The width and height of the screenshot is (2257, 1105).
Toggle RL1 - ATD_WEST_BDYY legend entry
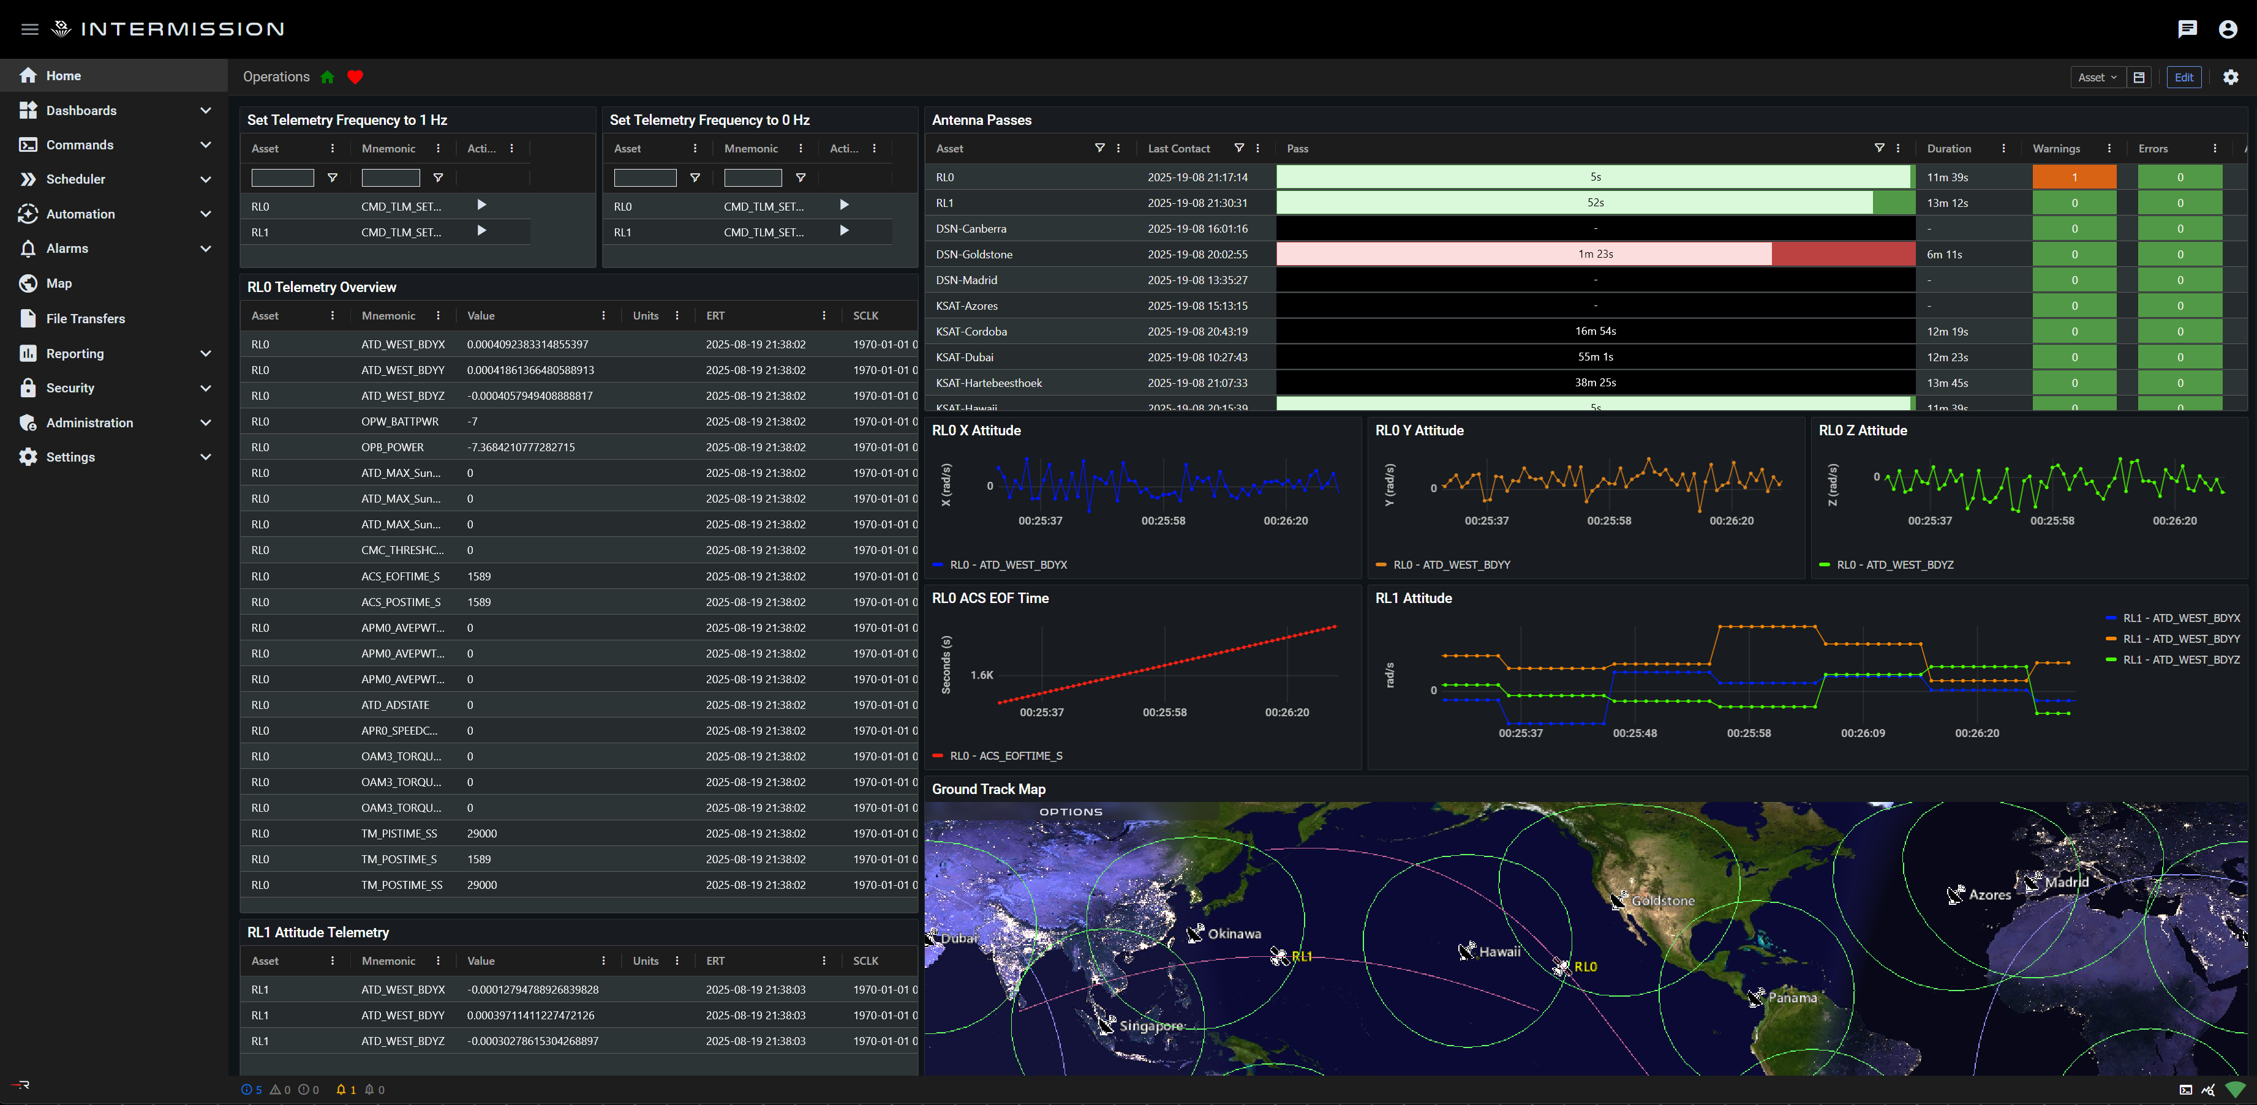pyautogui.click(x=2173, y=639)
